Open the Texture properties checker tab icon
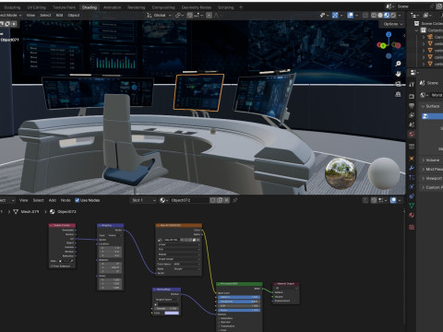The width and height of the screenshot is (443, 332). [412, 227]
